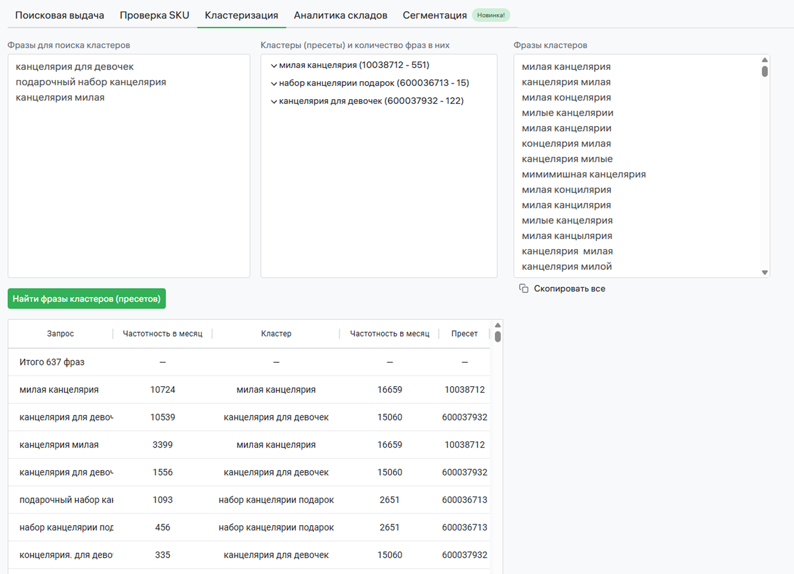The width and height of the screenshot is (794, 574).
Task: Click the scroll up arrow of results table
Action: pos(498,325)
